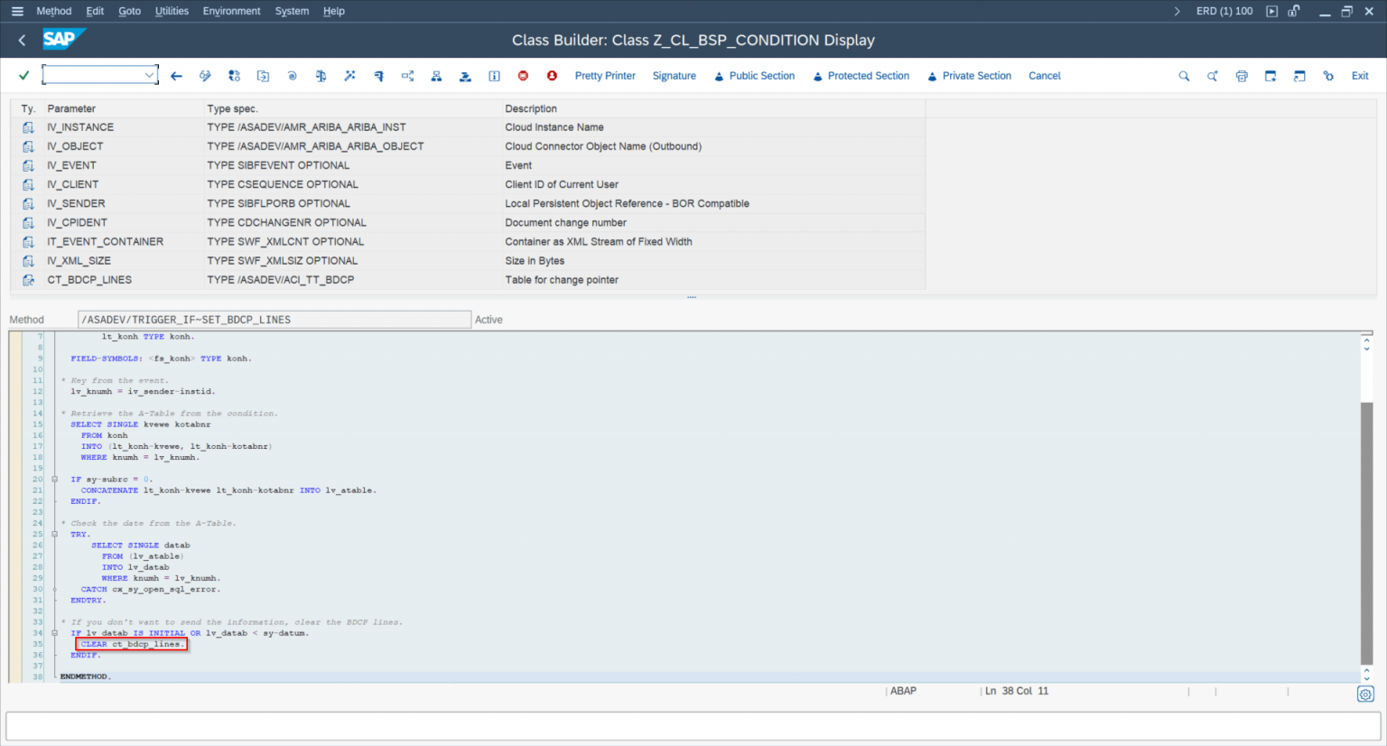Viewport: 1387px width, 746px height.
Task: Open the Environment menu
Action: tap(231, 11)
